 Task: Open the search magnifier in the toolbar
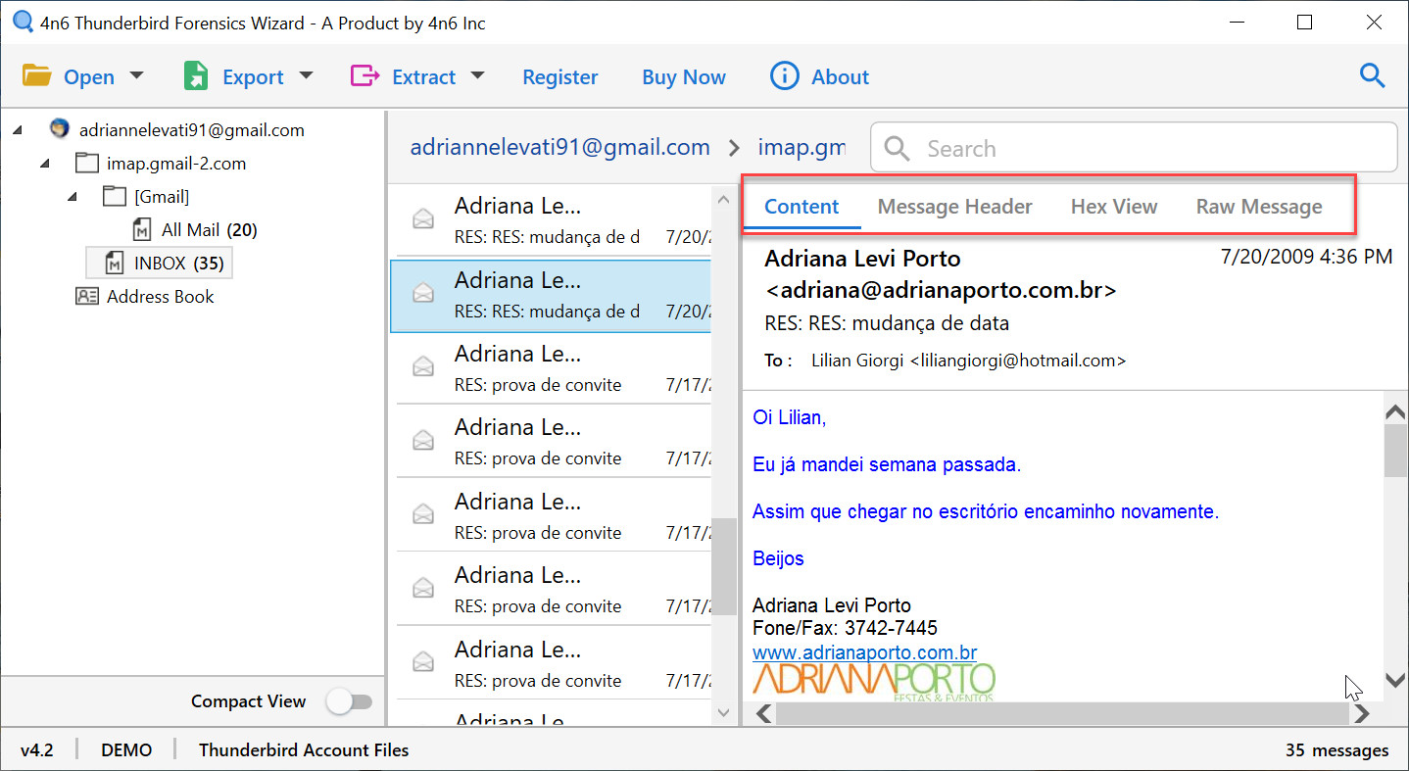1373,75
